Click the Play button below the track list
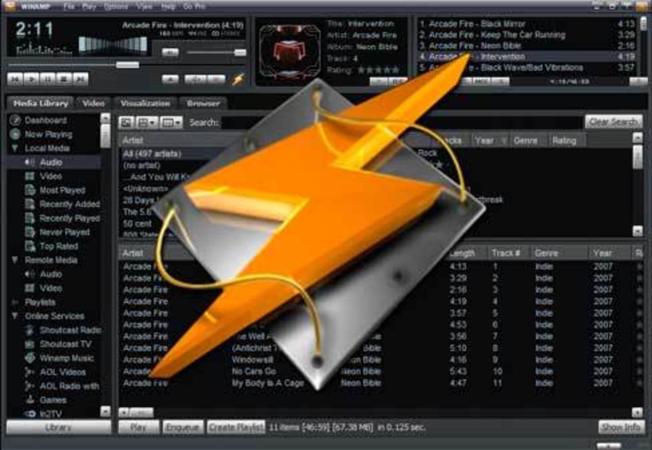The height and width of the screenshot is (450, 652). coord(139,427)
